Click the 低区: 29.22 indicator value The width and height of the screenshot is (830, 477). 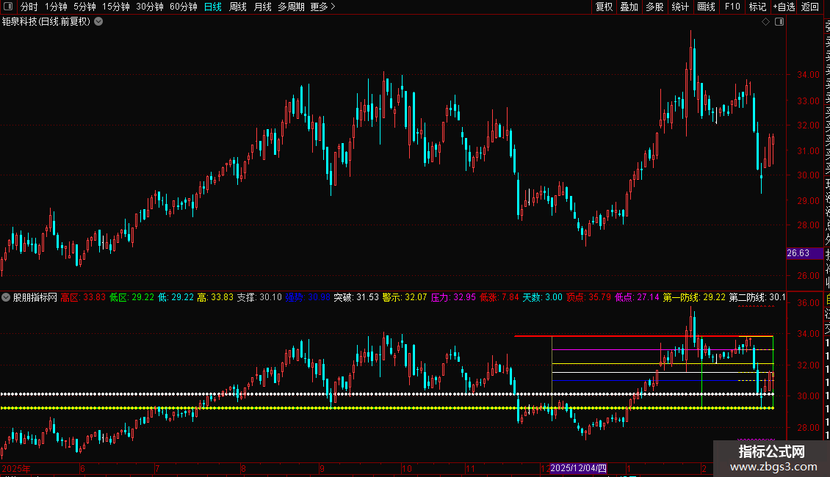131,297
